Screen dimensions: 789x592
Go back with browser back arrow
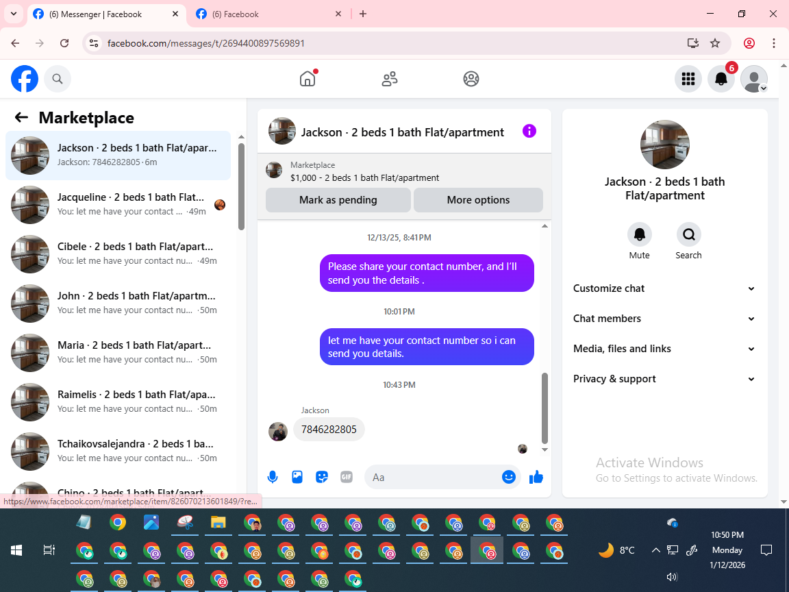point(15,43)
